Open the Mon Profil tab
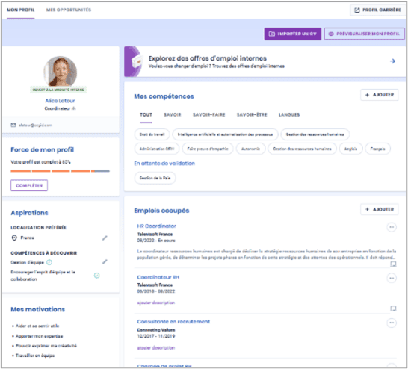The width and height of the screenshot is (408, 369). click(x=21, y=10)
